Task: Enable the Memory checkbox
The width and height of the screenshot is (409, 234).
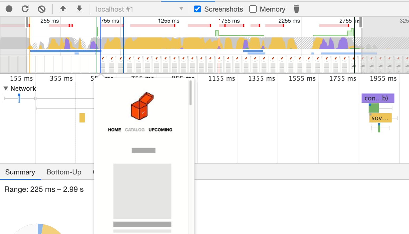Action: pos(253,9)
